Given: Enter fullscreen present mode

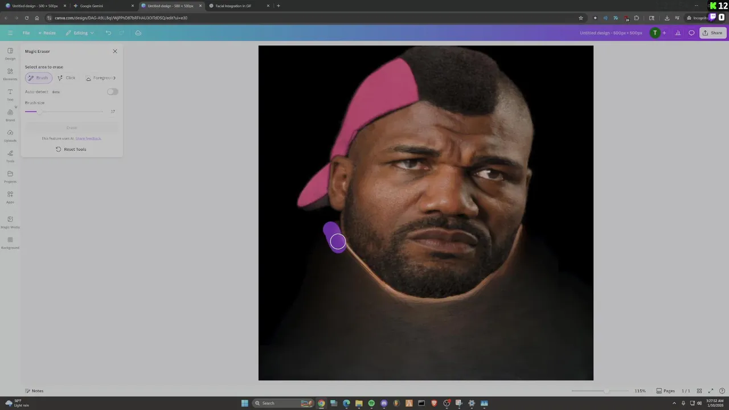Looking at the screenshot, I should (x=711, y=391).
